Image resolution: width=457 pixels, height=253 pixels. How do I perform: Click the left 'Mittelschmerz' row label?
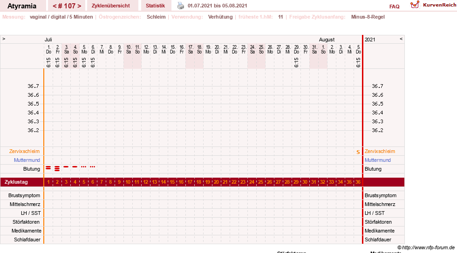click(x=25, y=204)
